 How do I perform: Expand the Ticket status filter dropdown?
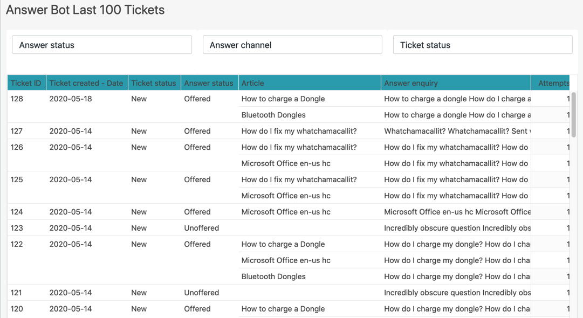tap(482, 45)
